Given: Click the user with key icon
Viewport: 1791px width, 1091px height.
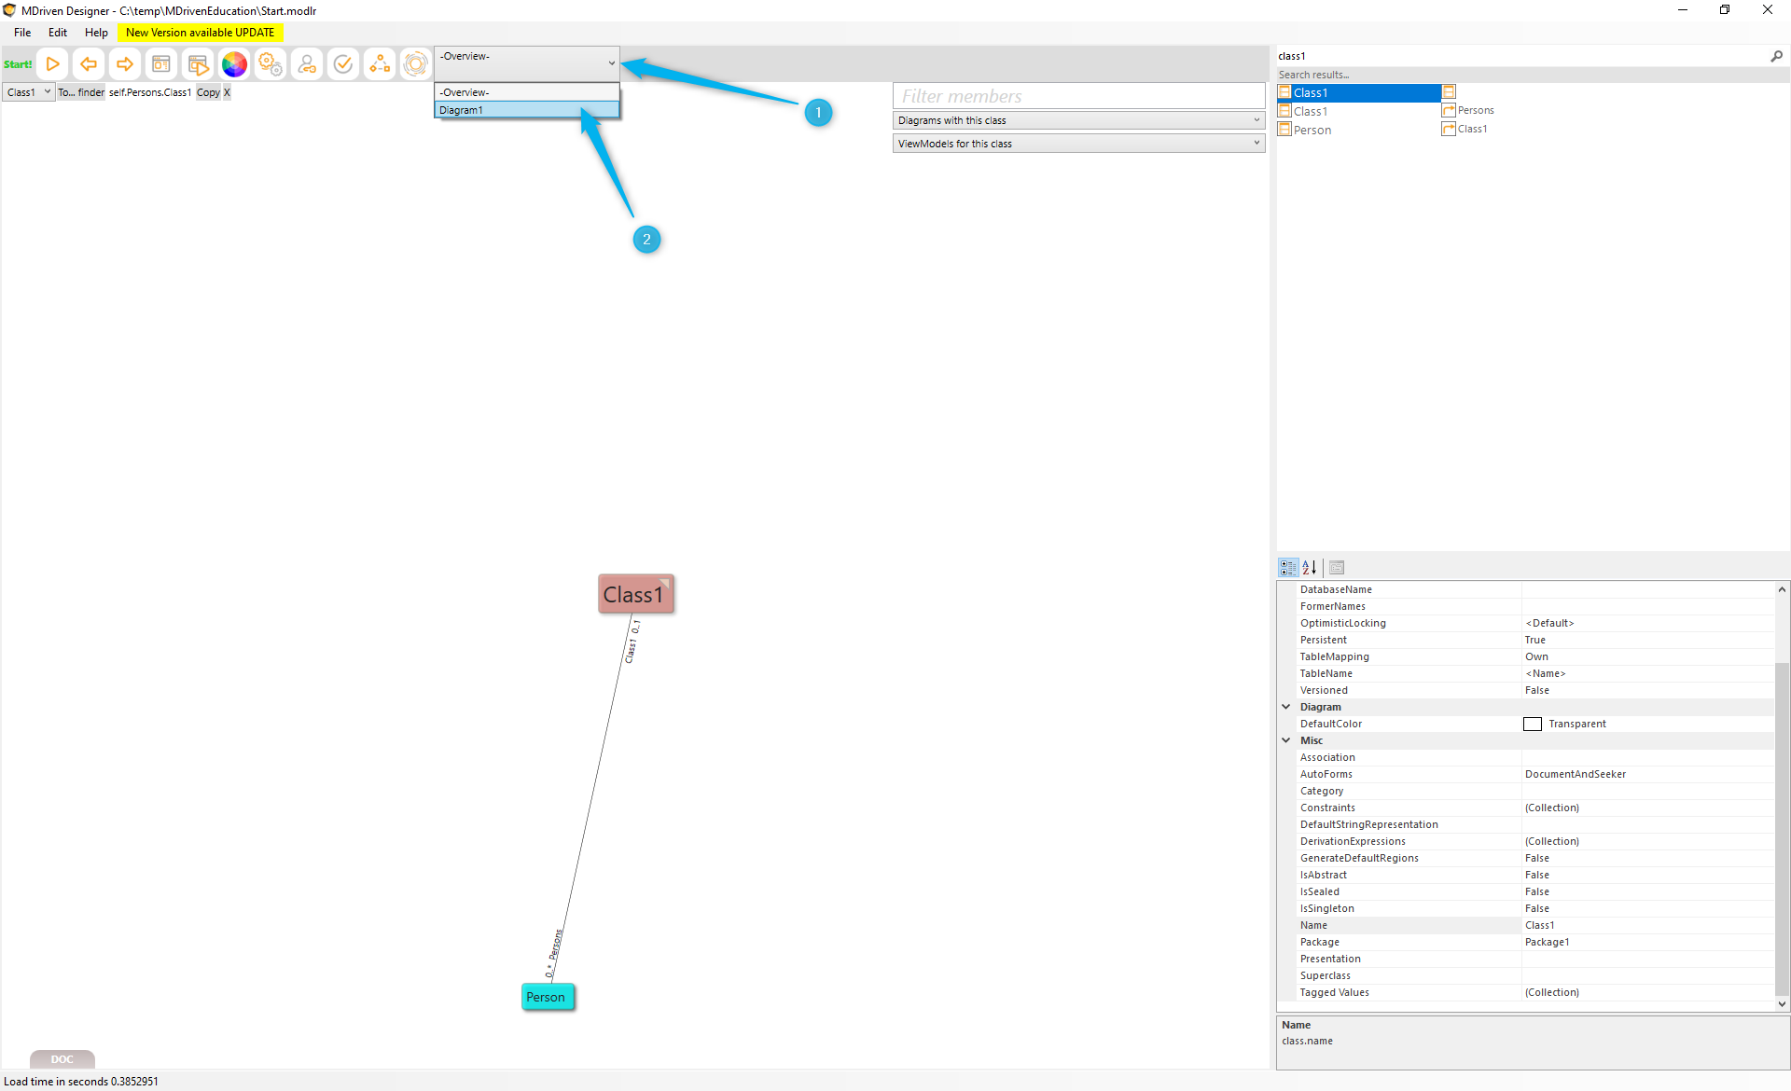Looking at the screenshot, I should 307,64.
